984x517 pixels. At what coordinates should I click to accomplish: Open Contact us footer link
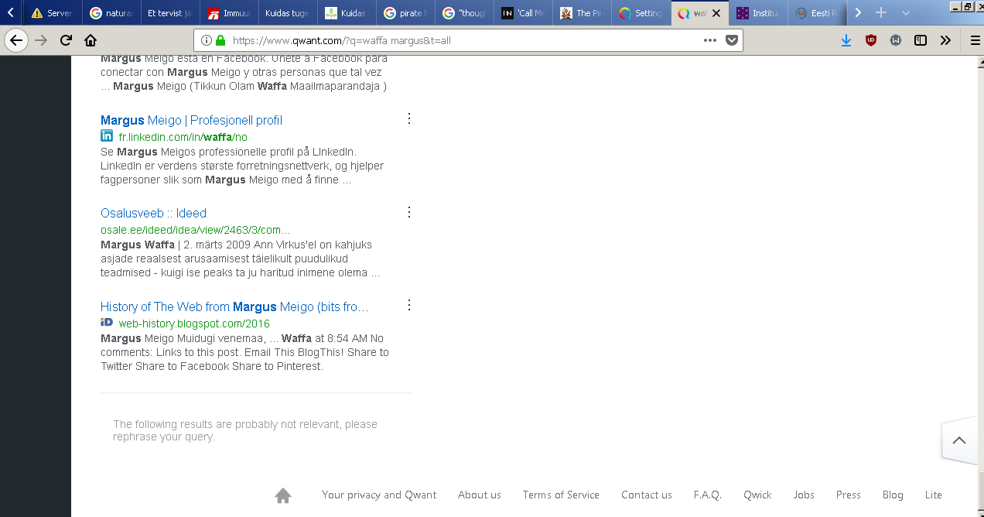click(647, 495)
